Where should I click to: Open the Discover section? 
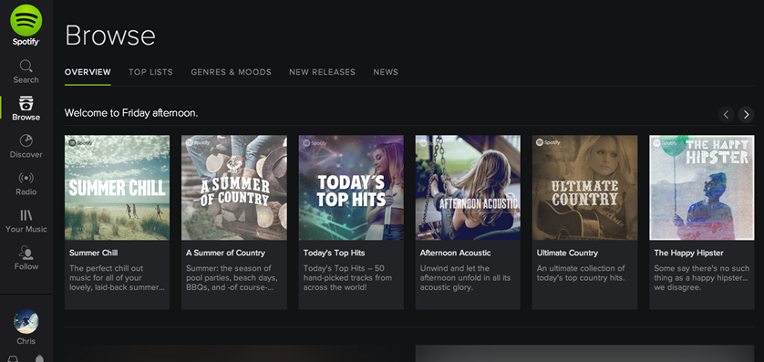coord(26,146)
